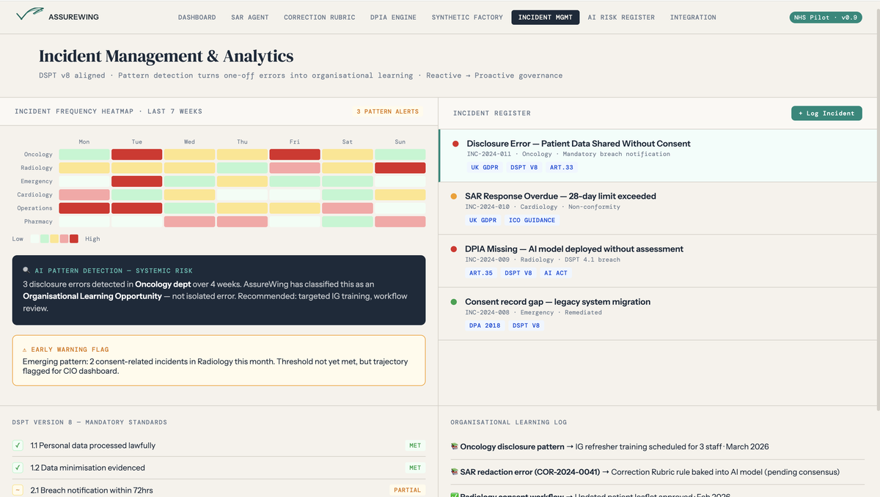Click the ICO GUIDANCE tag
The image size is (880, 497).
(x=532, y=220)
